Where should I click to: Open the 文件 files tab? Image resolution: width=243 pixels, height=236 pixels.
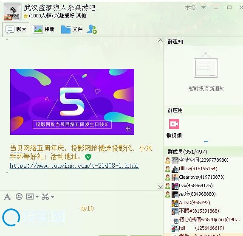(x=72, y=29)
